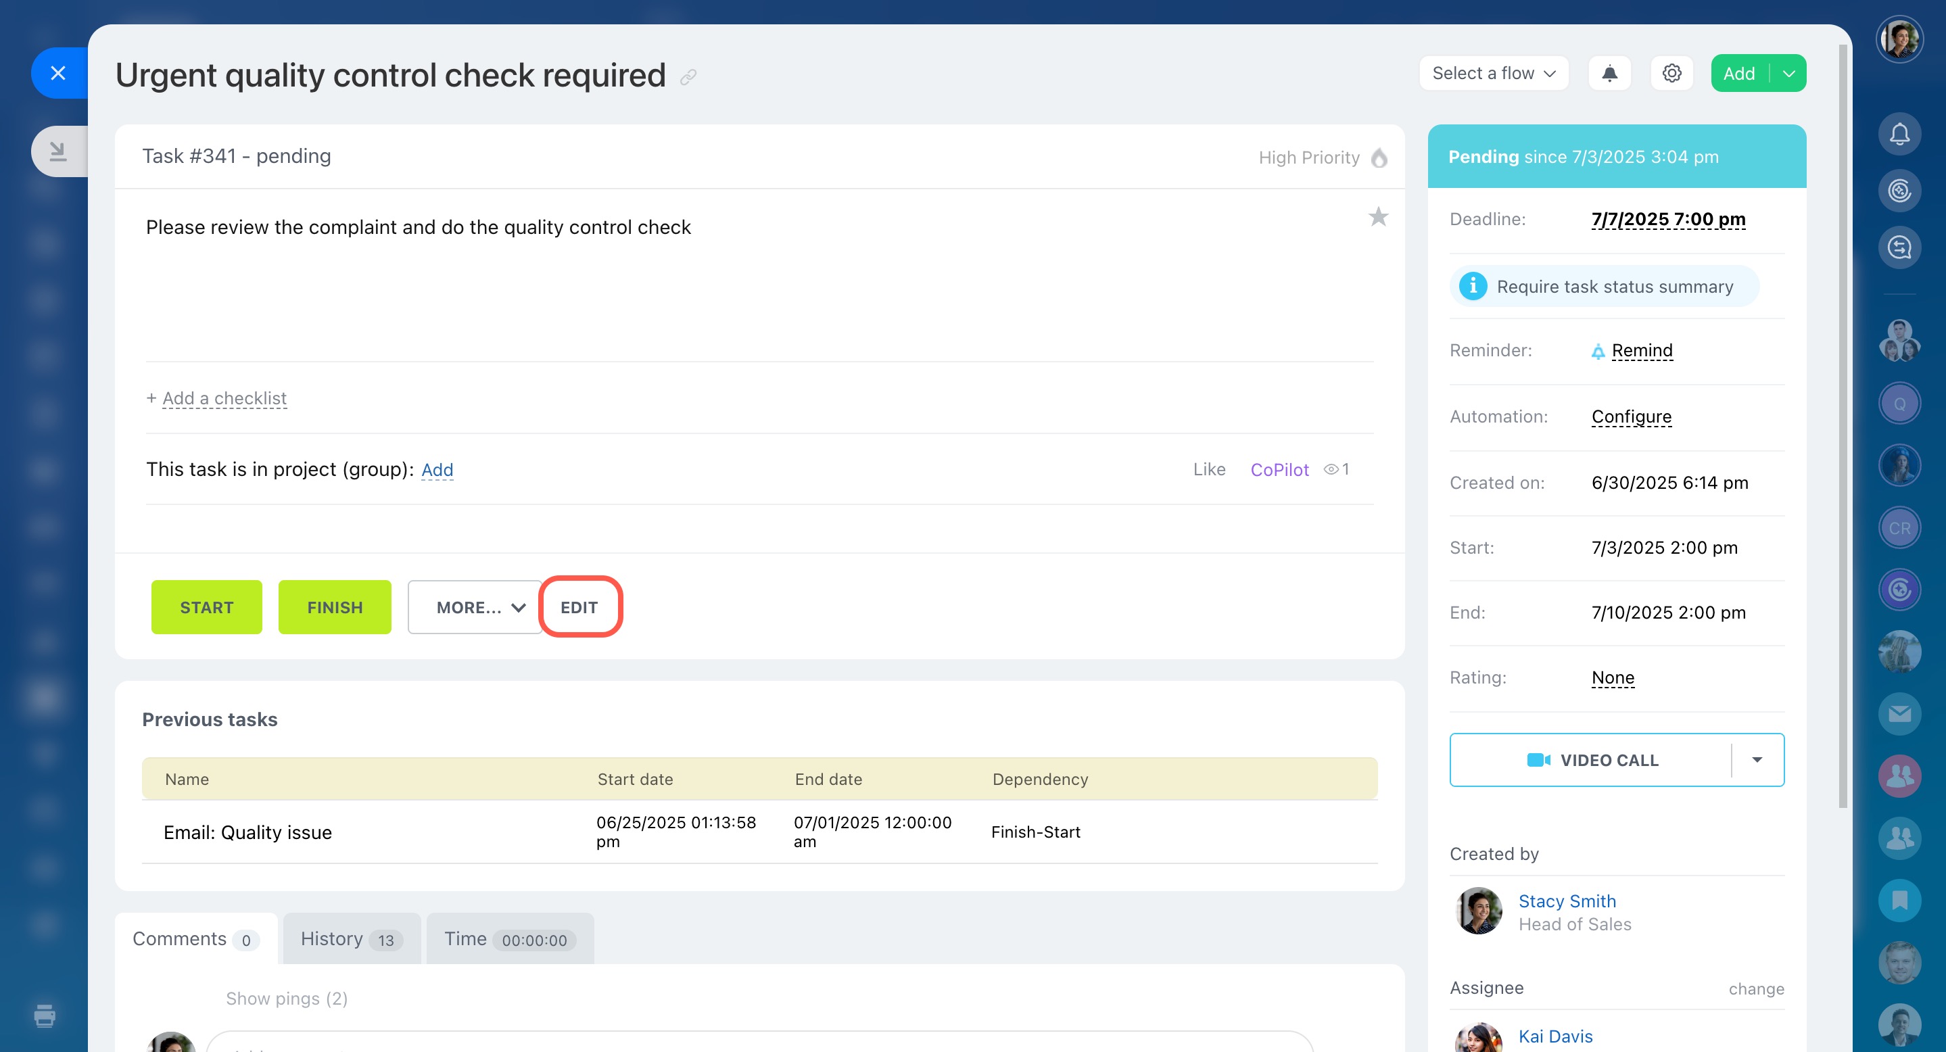Open the CR chat in sidebar
Screen dimensions: 1946x1052
(1899, 528)
